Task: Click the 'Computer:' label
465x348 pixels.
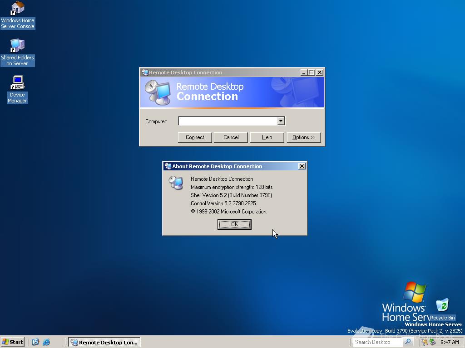Action: (156, 121)
